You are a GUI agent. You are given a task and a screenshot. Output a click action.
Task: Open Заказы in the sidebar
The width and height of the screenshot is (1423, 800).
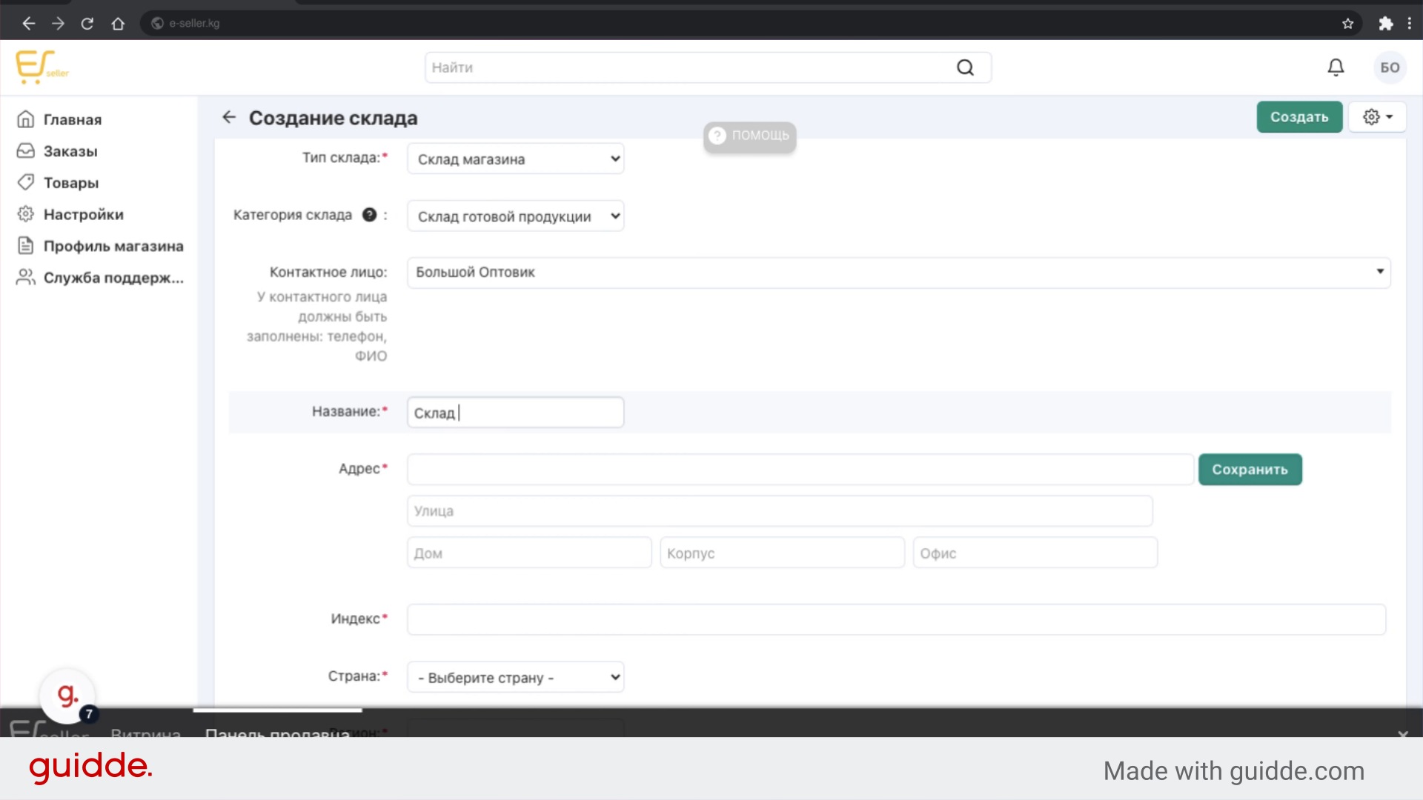(70, 151)
